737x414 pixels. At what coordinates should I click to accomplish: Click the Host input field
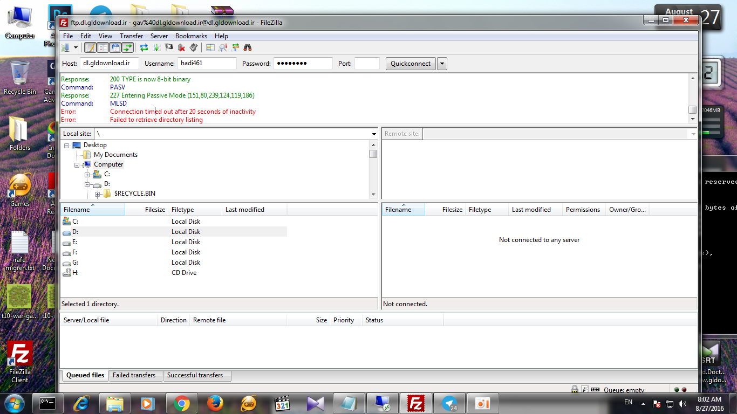(110, 63)
